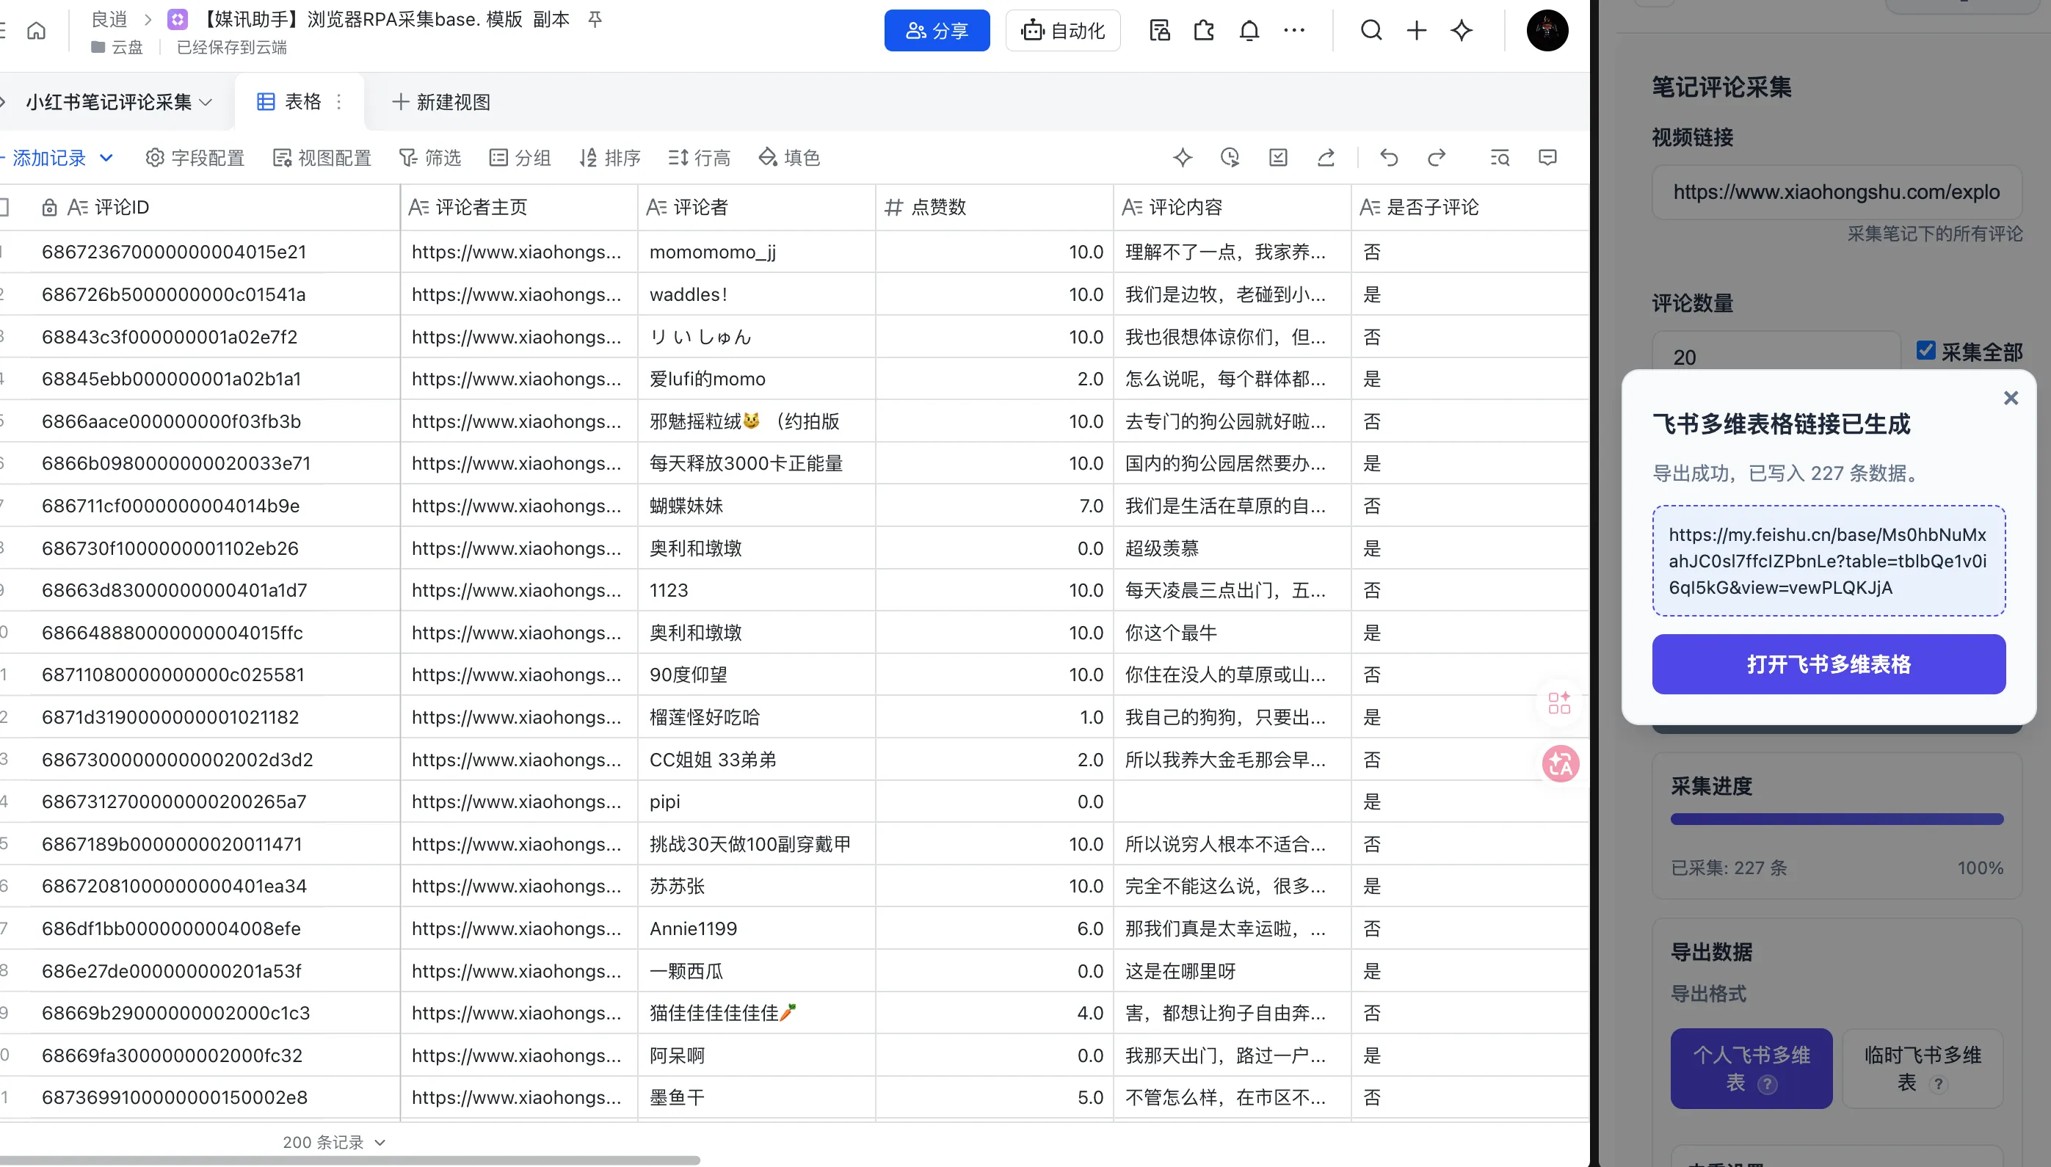Click the horizontal scrollbar at table bottom
This screenshot has width=2051, height=1167.
(350, 1160)
